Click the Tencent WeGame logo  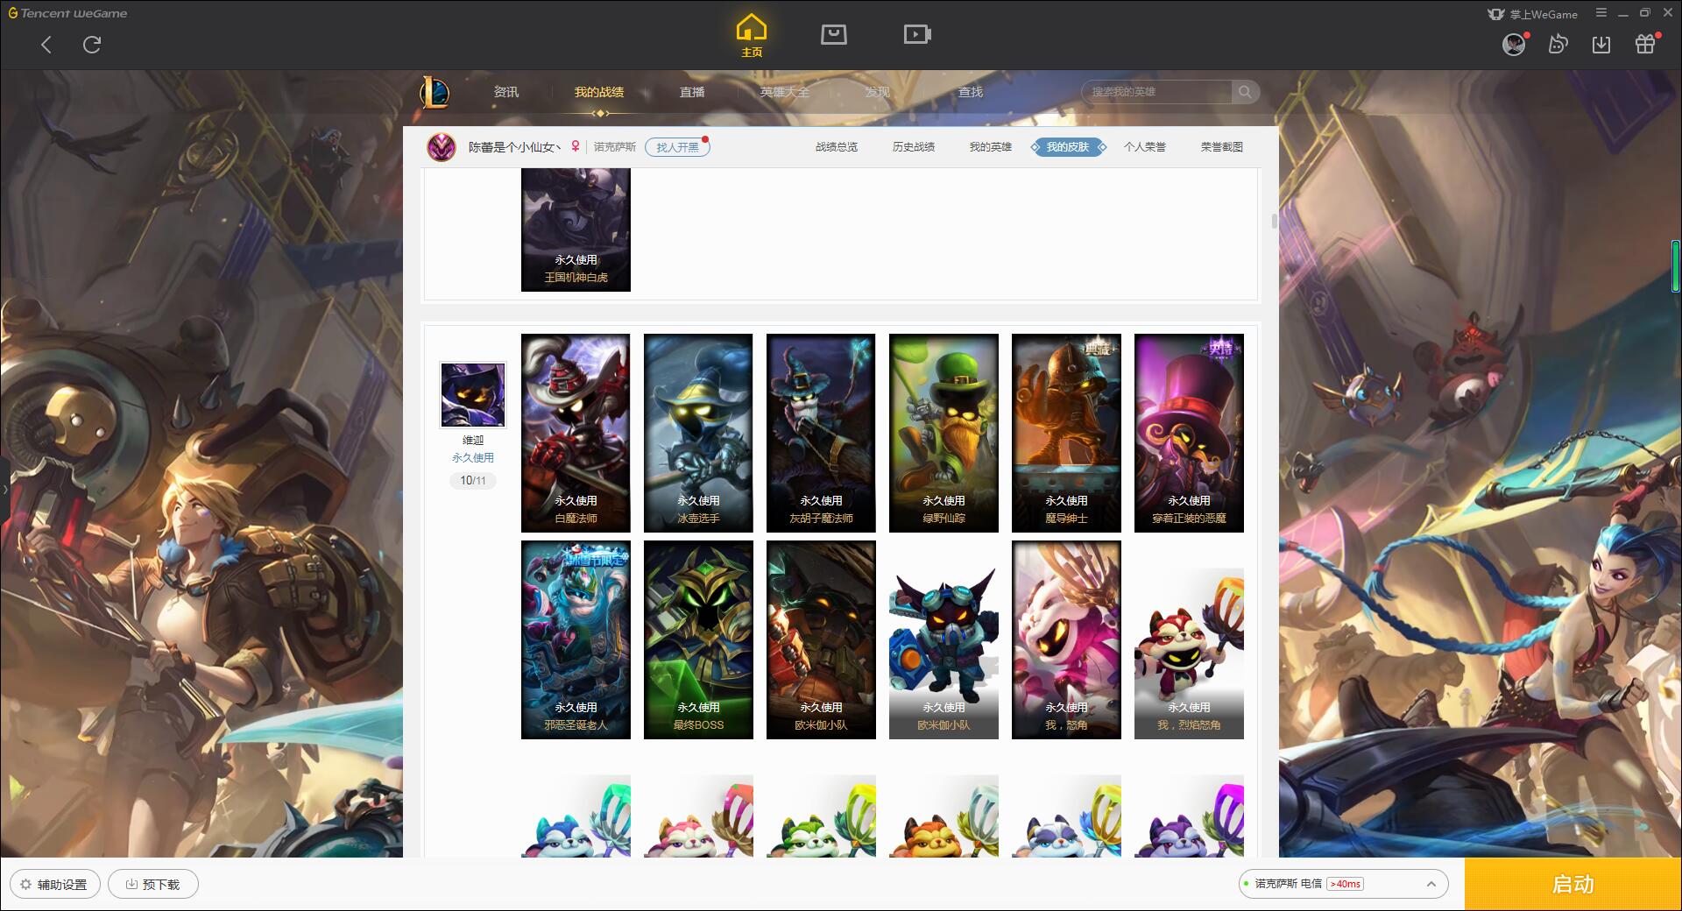coord(67,13)
